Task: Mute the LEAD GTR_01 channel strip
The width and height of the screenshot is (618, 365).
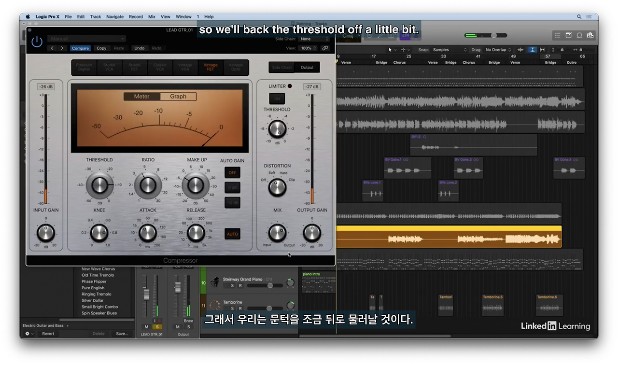Action: [x=146, y=327]
